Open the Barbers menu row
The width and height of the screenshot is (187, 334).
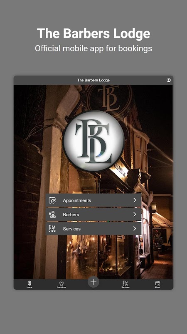pyautogui.click(x=93, y=215)
